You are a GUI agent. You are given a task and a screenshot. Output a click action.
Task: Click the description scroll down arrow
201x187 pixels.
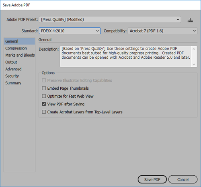194,64
